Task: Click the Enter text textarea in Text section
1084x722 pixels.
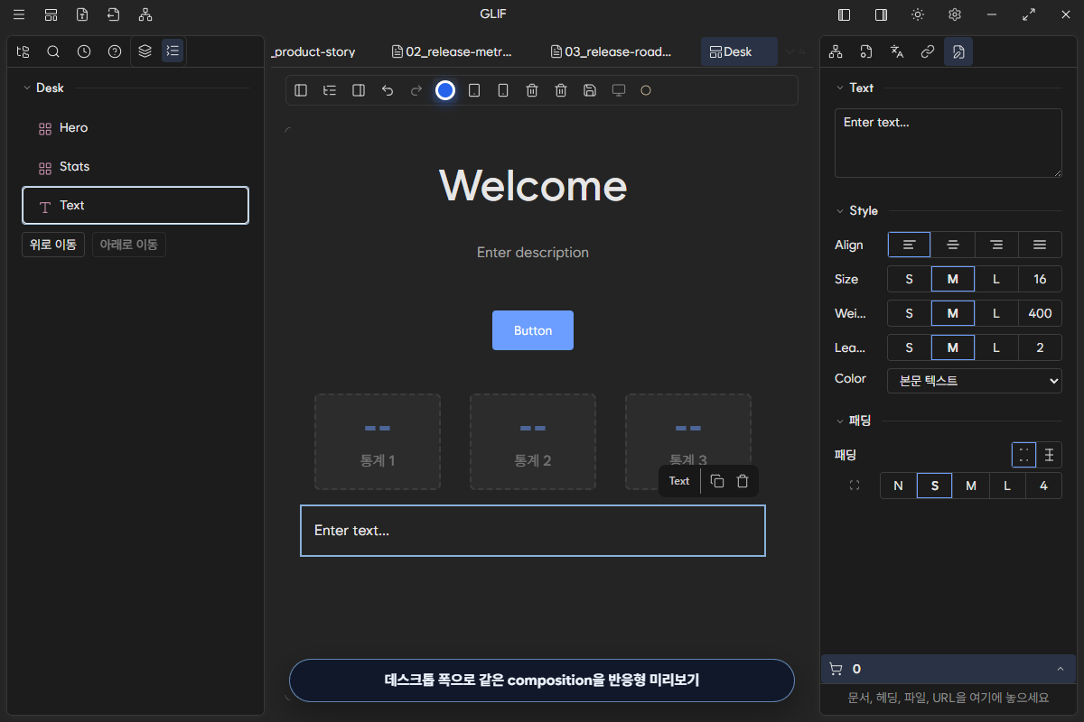Action: click(x=948, y=143)
